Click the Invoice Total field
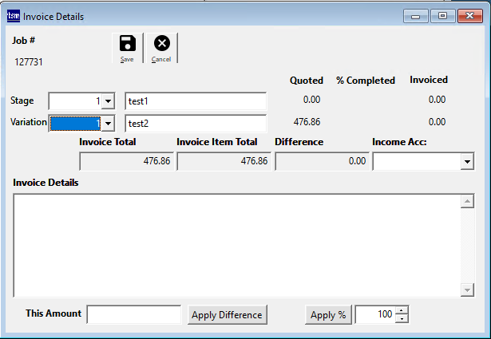This screenshot has height=339, width=491. [126, 161]
